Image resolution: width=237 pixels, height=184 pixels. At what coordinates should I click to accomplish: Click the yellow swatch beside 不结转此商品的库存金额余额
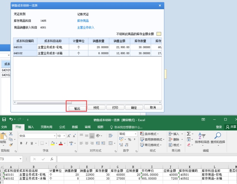click(159, 34)
